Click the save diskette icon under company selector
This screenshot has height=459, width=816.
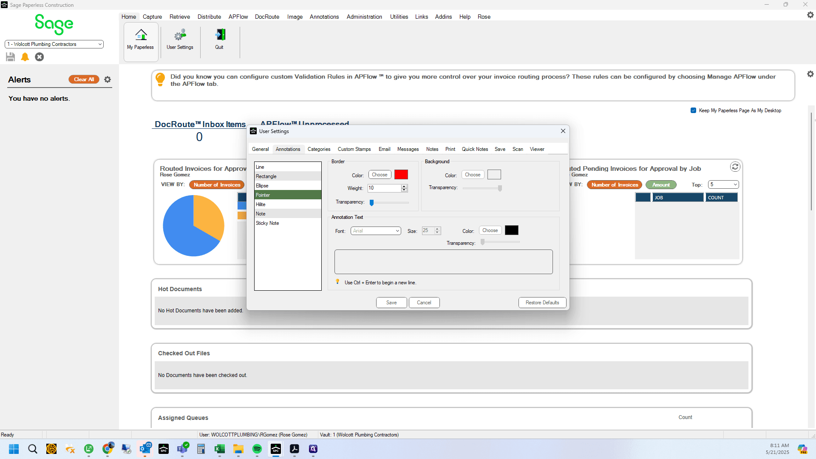coord(11,57)
